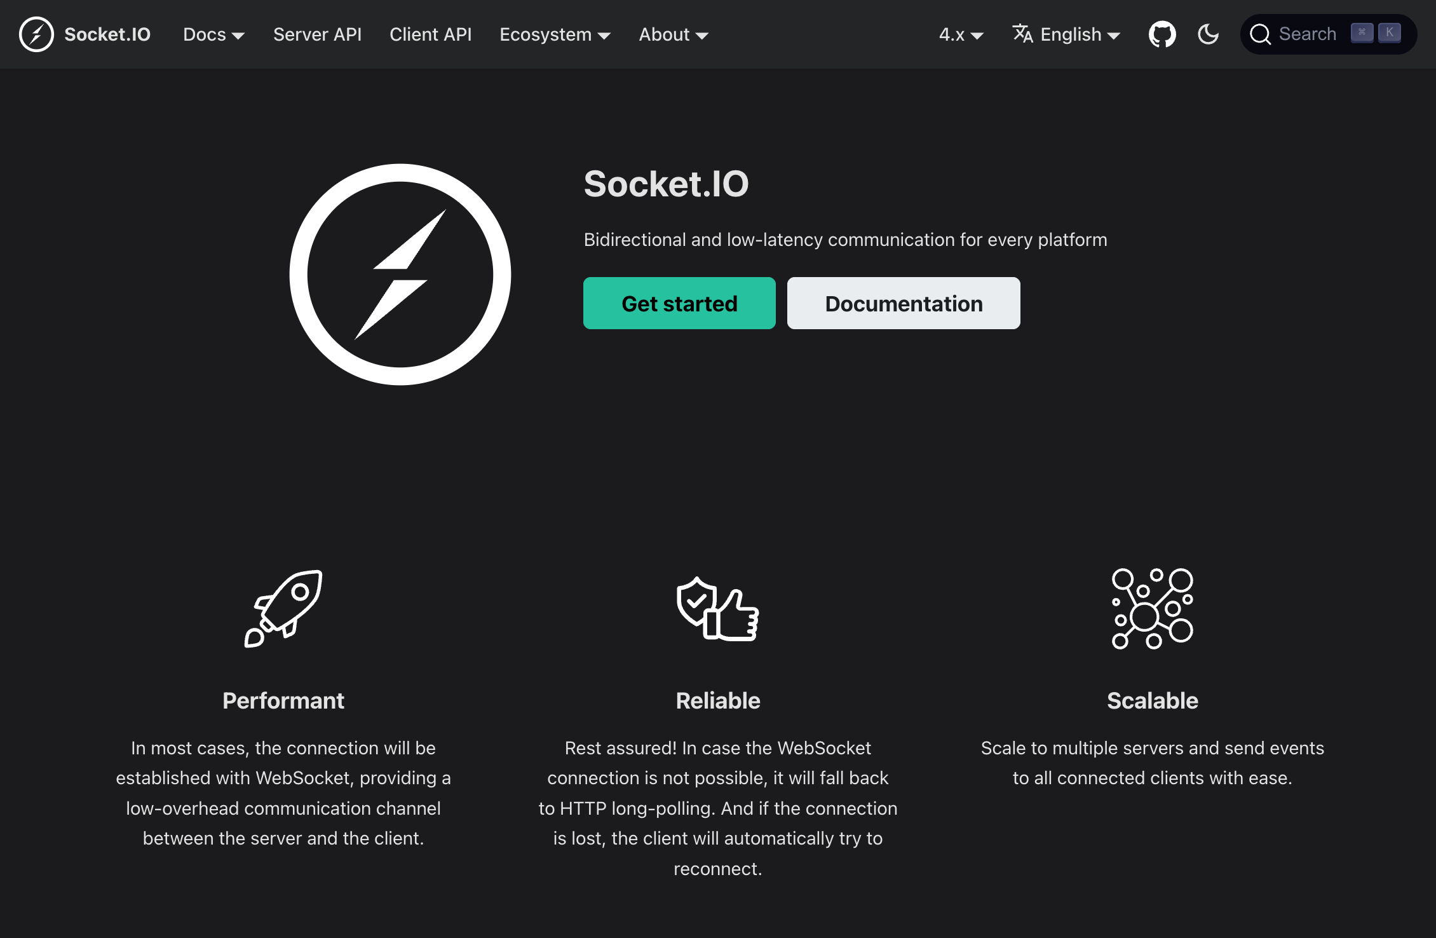This screenshot has height=938, width=1436.
Task: Click the rocket icon above Performant
Action: click(x=283, y=609)
